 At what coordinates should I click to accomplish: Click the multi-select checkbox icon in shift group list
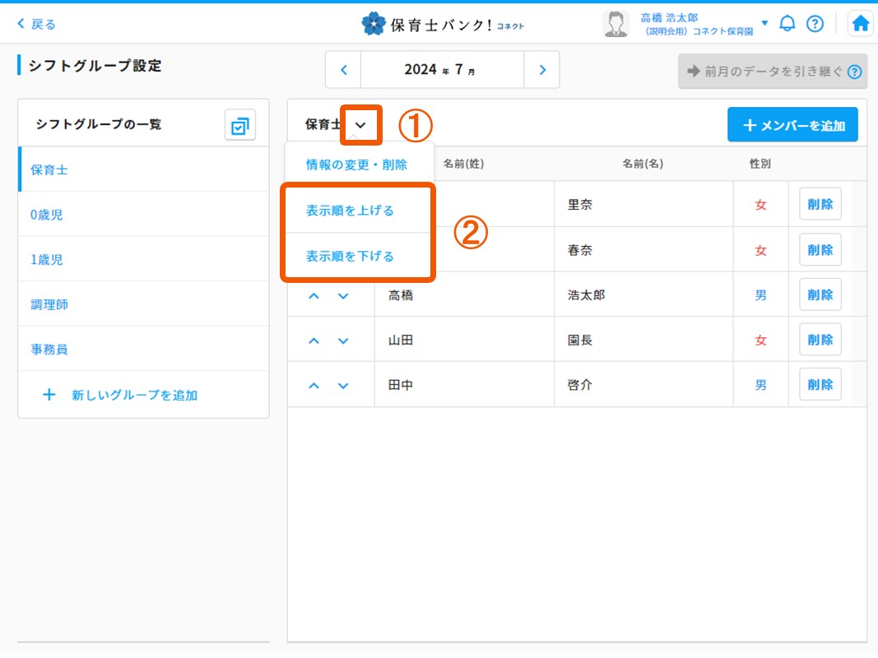[x=240, y=126]
